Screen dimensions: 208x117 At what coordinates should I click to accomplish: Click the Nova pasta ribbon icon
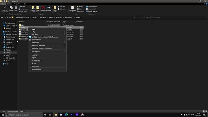55,9
